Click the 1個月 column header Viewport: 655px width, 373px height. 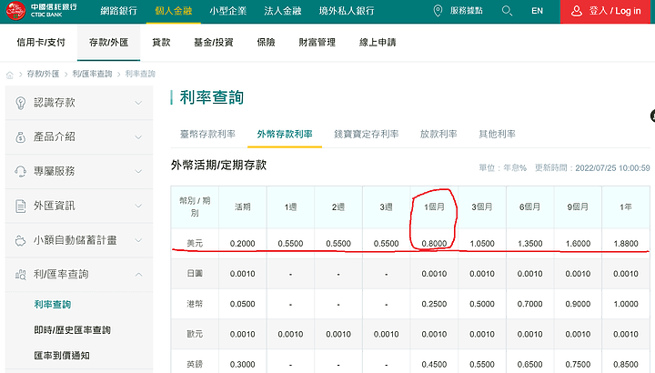(x=435, y=207)
